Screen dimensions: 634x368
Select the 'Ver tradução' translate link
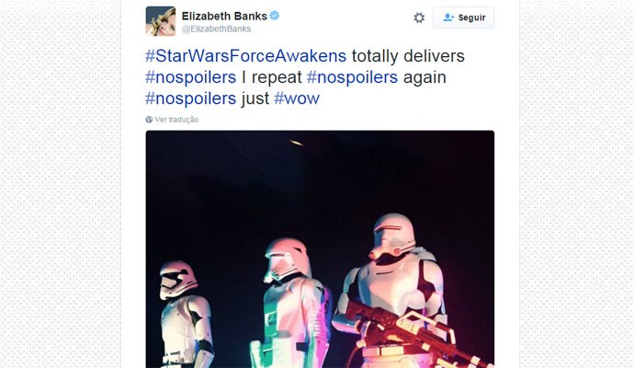(x=176, y=120)
